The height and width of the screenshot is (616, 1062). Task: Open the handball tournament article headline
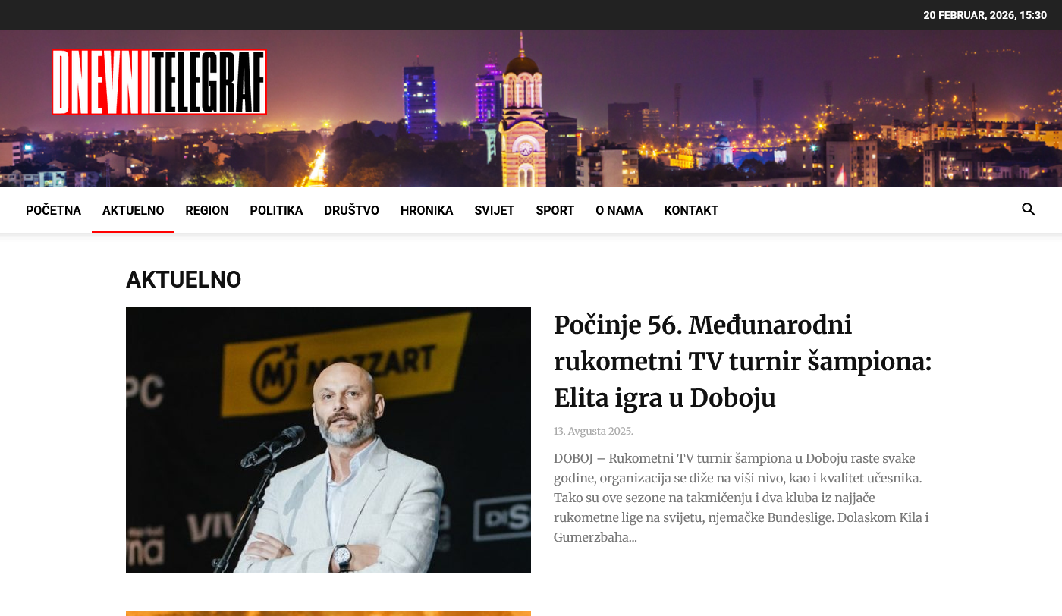pos(743,361)
